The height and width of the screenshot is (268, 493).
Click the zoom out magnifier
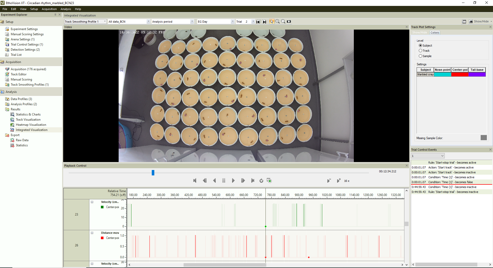283,22
